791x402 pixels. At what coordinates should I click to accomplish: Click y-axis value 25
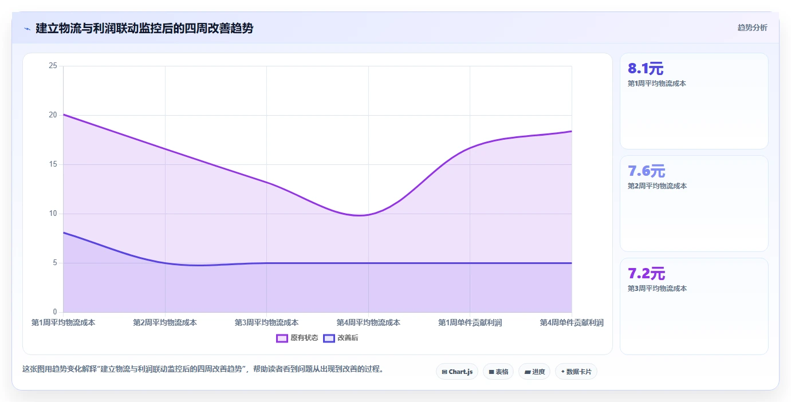[53, 66]
